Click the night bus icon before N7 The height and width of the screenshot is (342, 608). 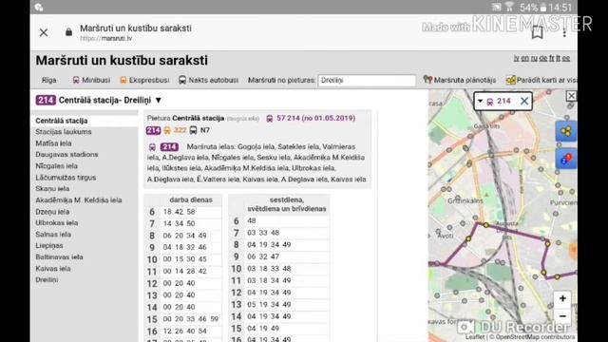pos(193,130)
